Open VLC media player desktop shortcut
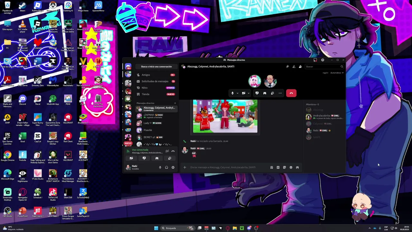Viewport: 412px width, 232px height. pyautogui.click(x=23, y=26)
